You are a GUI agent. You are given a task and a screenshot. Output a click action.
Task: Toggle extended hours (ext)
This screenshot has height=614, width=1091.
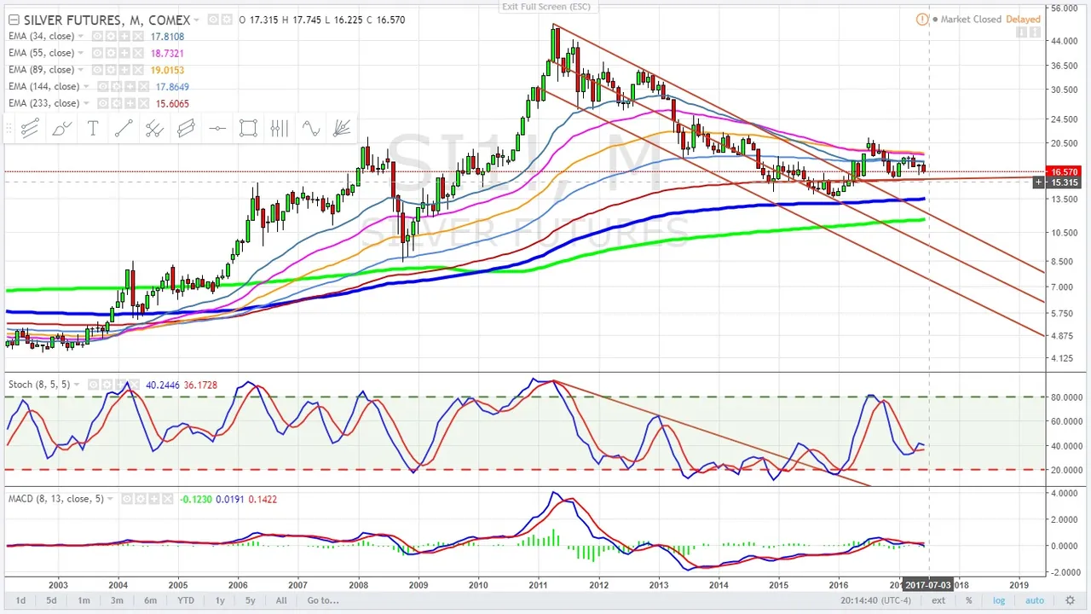(938, 600)
